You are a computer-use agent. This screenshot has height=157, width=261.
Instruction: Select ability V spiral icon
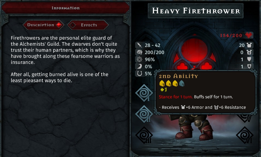(x=245, y=118)
